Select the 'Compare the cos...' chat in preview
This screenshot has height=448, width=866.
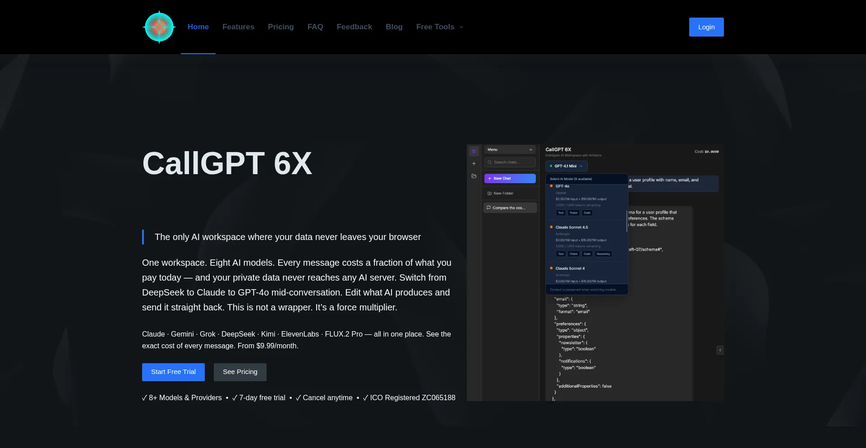point(510,208)
